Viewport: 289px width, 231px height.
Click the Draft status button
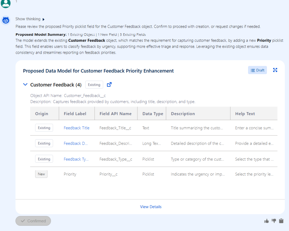click(257, 70)
